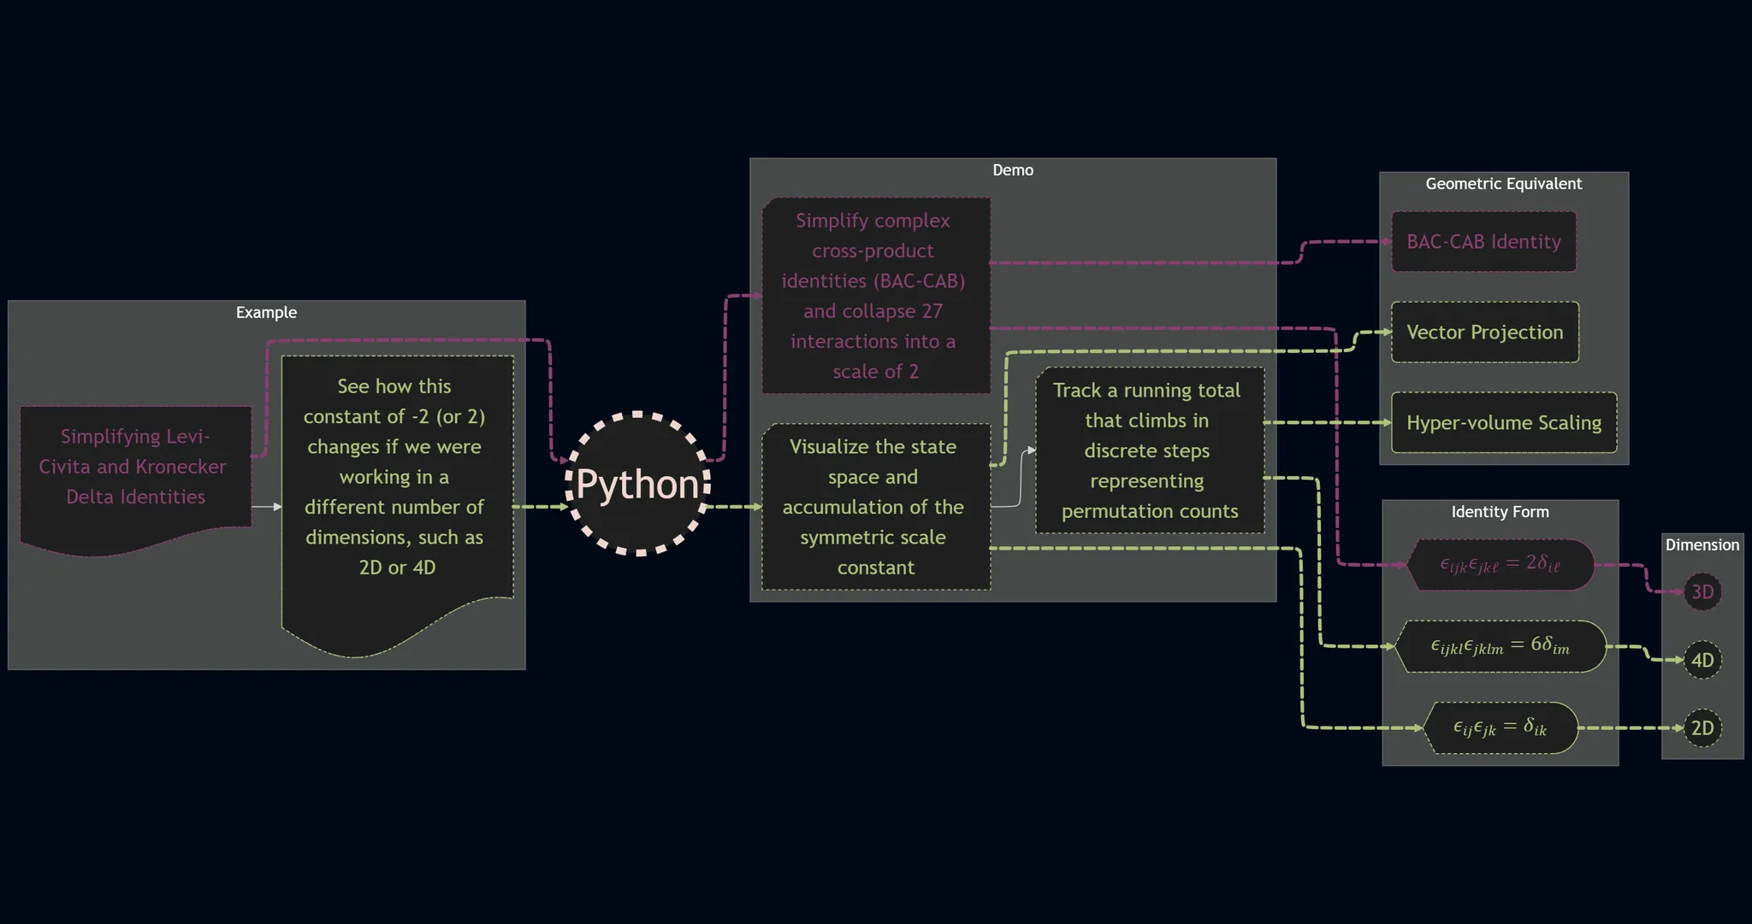Click the Dimension group title

(x=1702, y=545)
